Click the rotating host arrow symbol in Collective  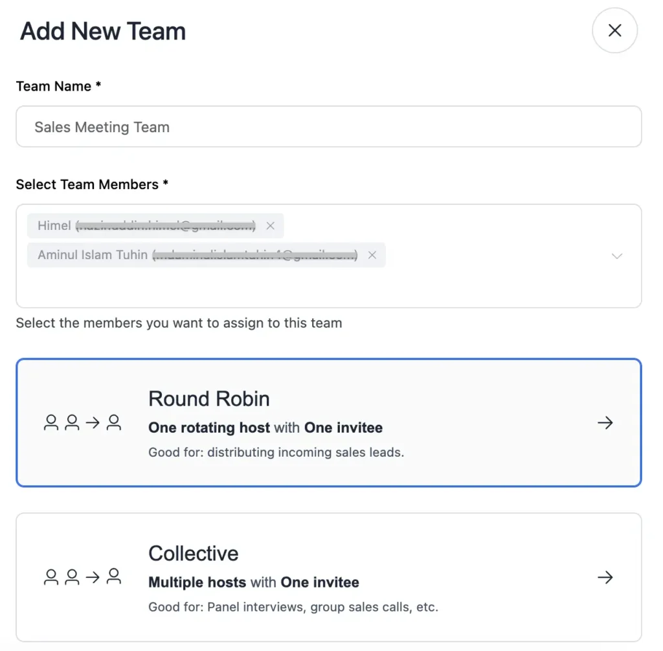[x=93, y=577]
